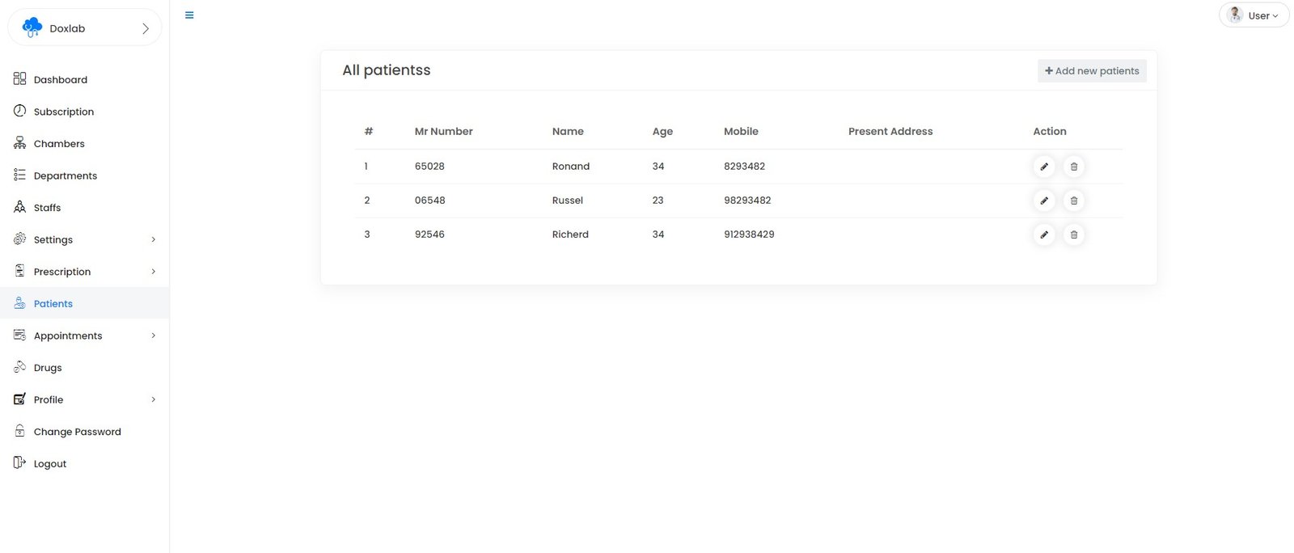
Task: Click the Add new patients button
Action: pos(1091,71)
